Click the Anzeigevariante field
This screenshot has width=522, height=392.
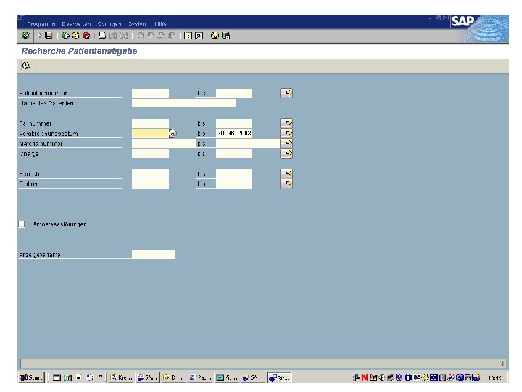(x=154, y=254)
